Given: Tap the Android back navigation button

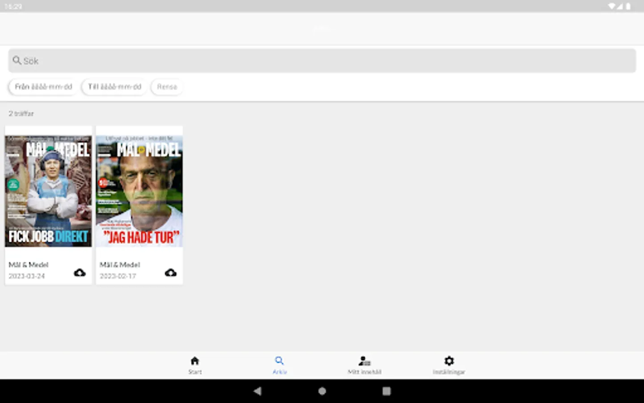Looking at the screenshot, I should click(x=257, y=391).
